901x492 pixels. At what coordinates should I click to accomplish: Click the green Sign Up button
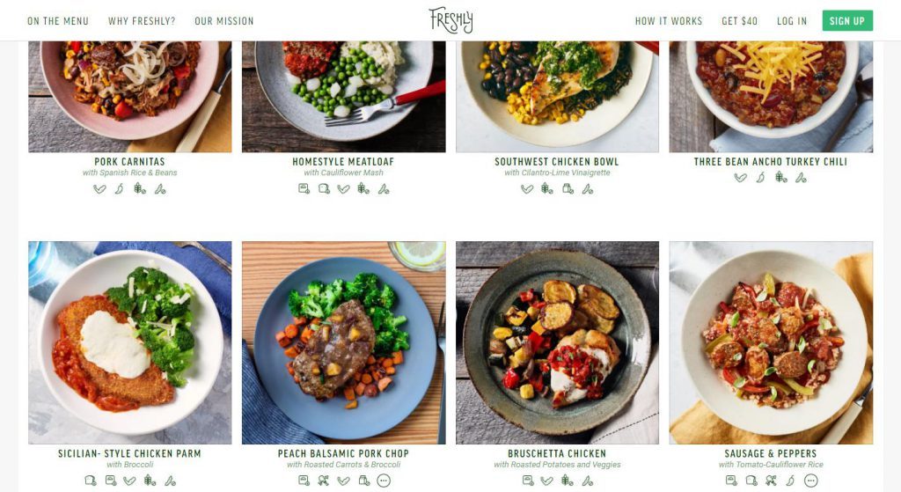pyautogui.click(x=847, y=21)
